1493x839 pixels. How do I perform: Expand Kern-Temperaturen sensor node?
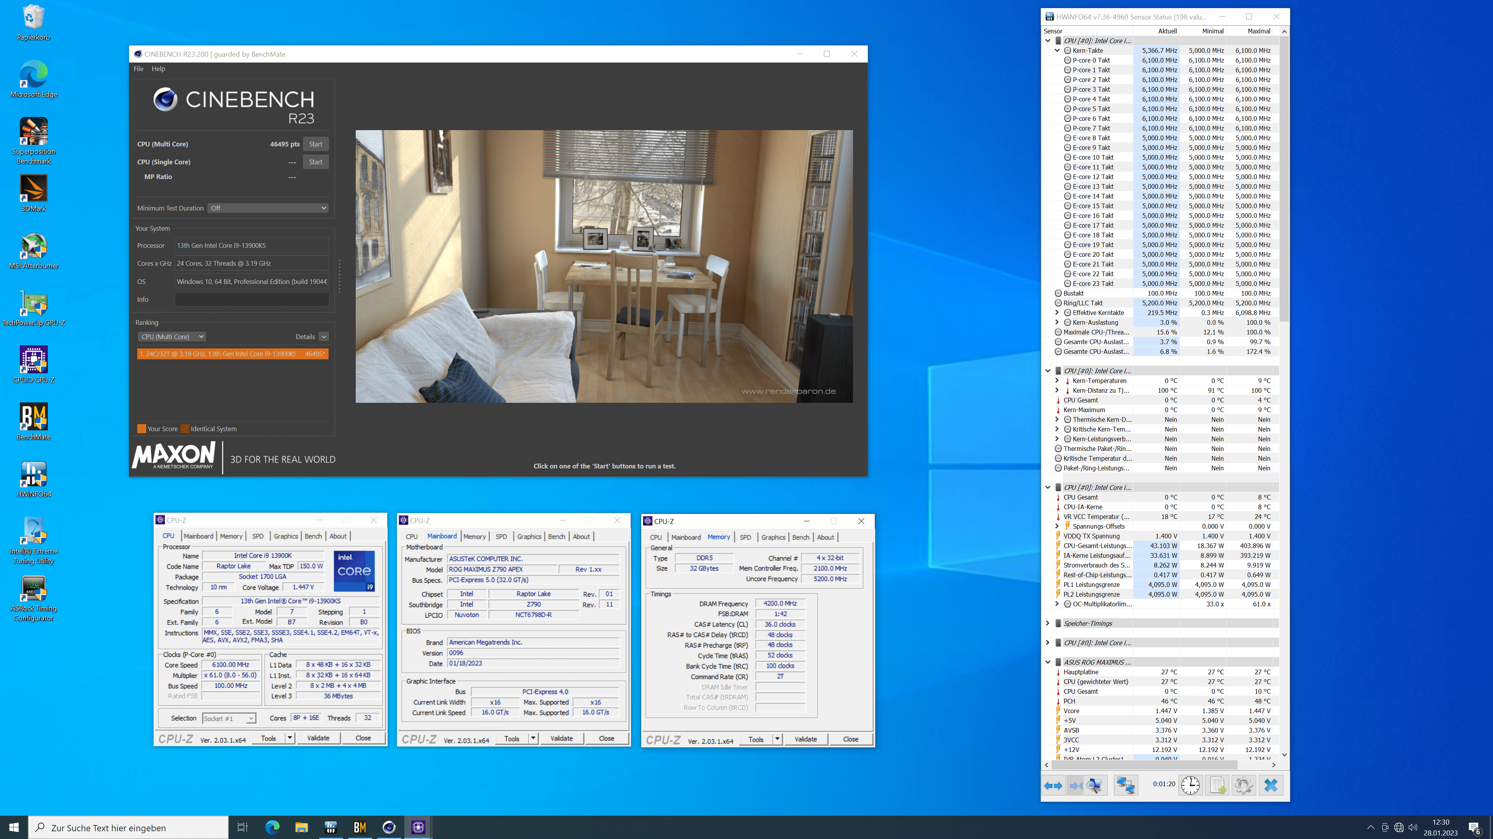click(x=1057, y=380)
